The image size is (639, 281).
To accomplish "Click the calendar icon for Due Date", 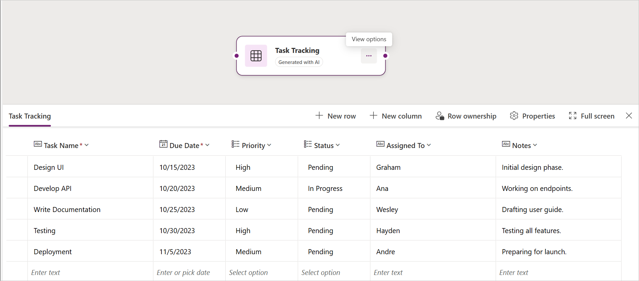I will [x=163, y=144].
